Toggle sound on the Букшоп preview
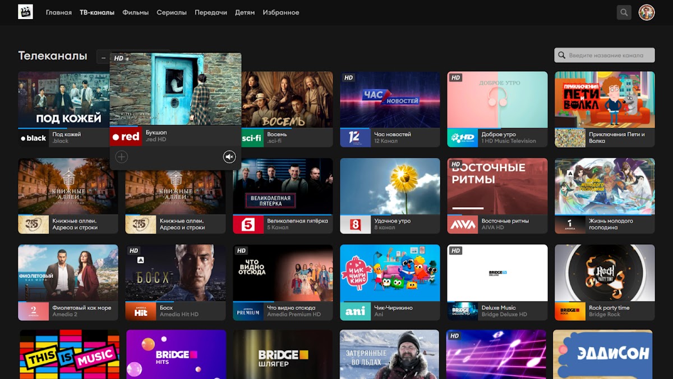 pos(229,157)
